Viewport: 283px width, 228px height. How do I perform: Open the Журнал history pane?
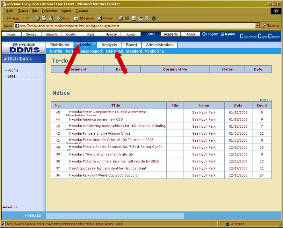[x=105, y=18]
